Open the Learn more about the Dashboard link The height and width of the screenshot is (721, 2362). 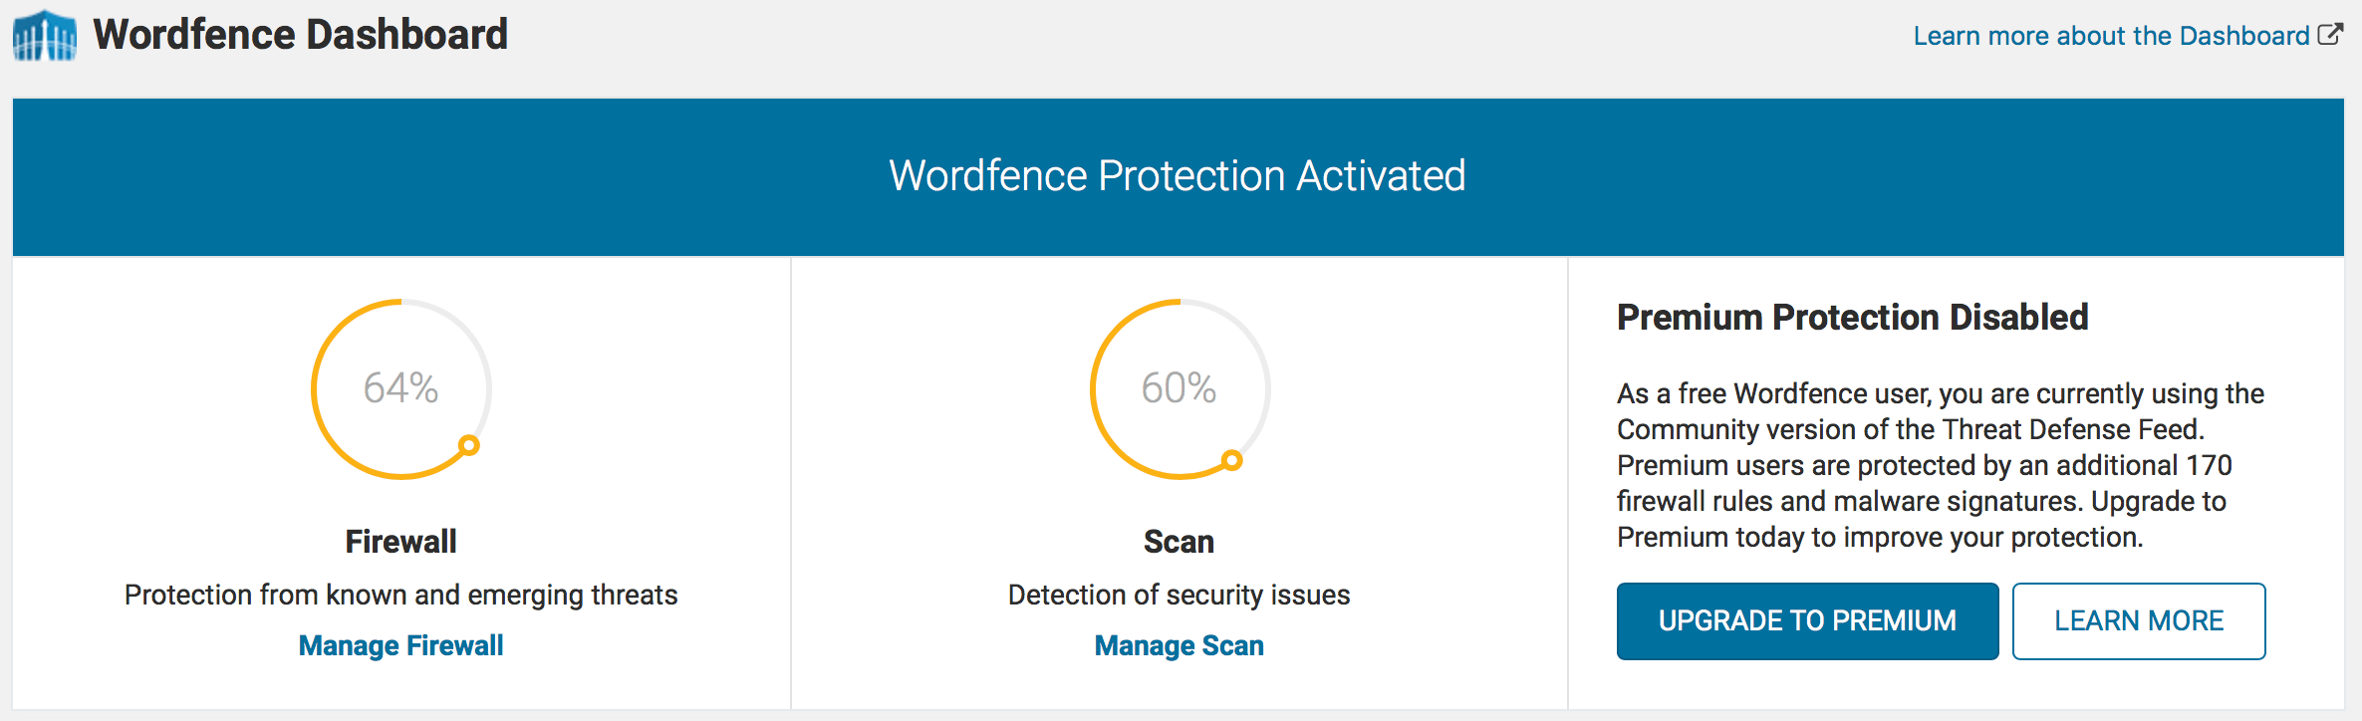(x=2110, y=36)
